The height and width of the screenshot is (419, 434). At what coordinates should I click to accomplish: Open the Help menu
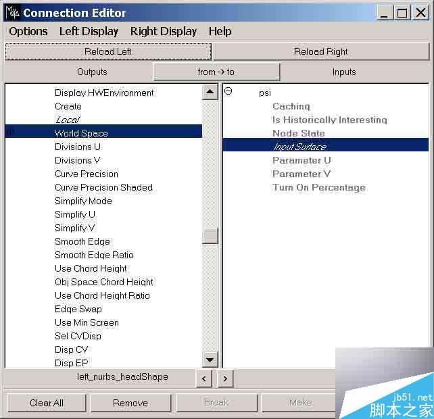(220, 31)
